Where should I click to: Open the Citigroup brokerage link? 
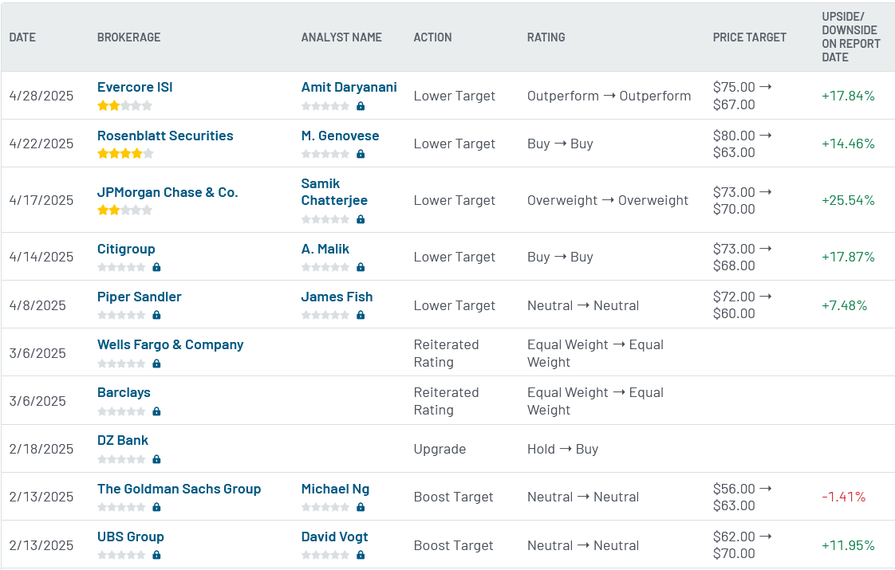pos(125,249)
